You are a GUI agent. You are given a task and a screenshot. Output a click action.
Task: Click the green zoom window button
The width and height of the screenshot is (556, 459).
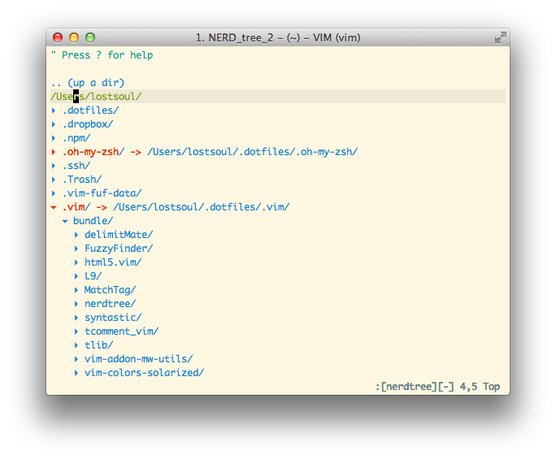click(90, 37)
